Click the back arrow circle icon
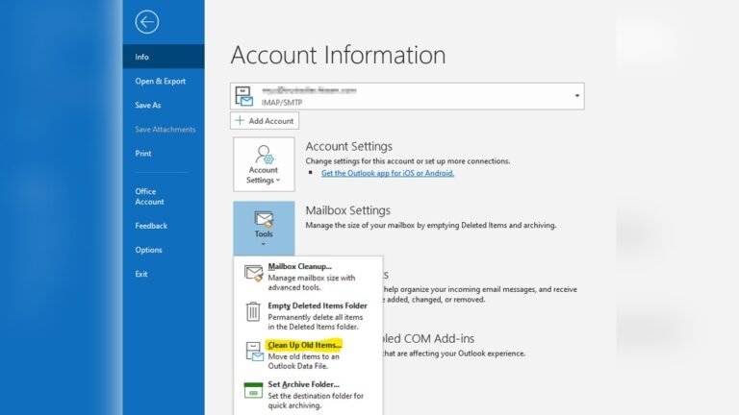This screenshot has width=739, height=415. [147, 22]
